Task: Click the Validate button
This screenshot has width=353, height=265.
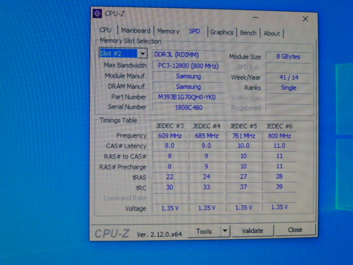Action: pyautogui.click(x=253, y=231)
